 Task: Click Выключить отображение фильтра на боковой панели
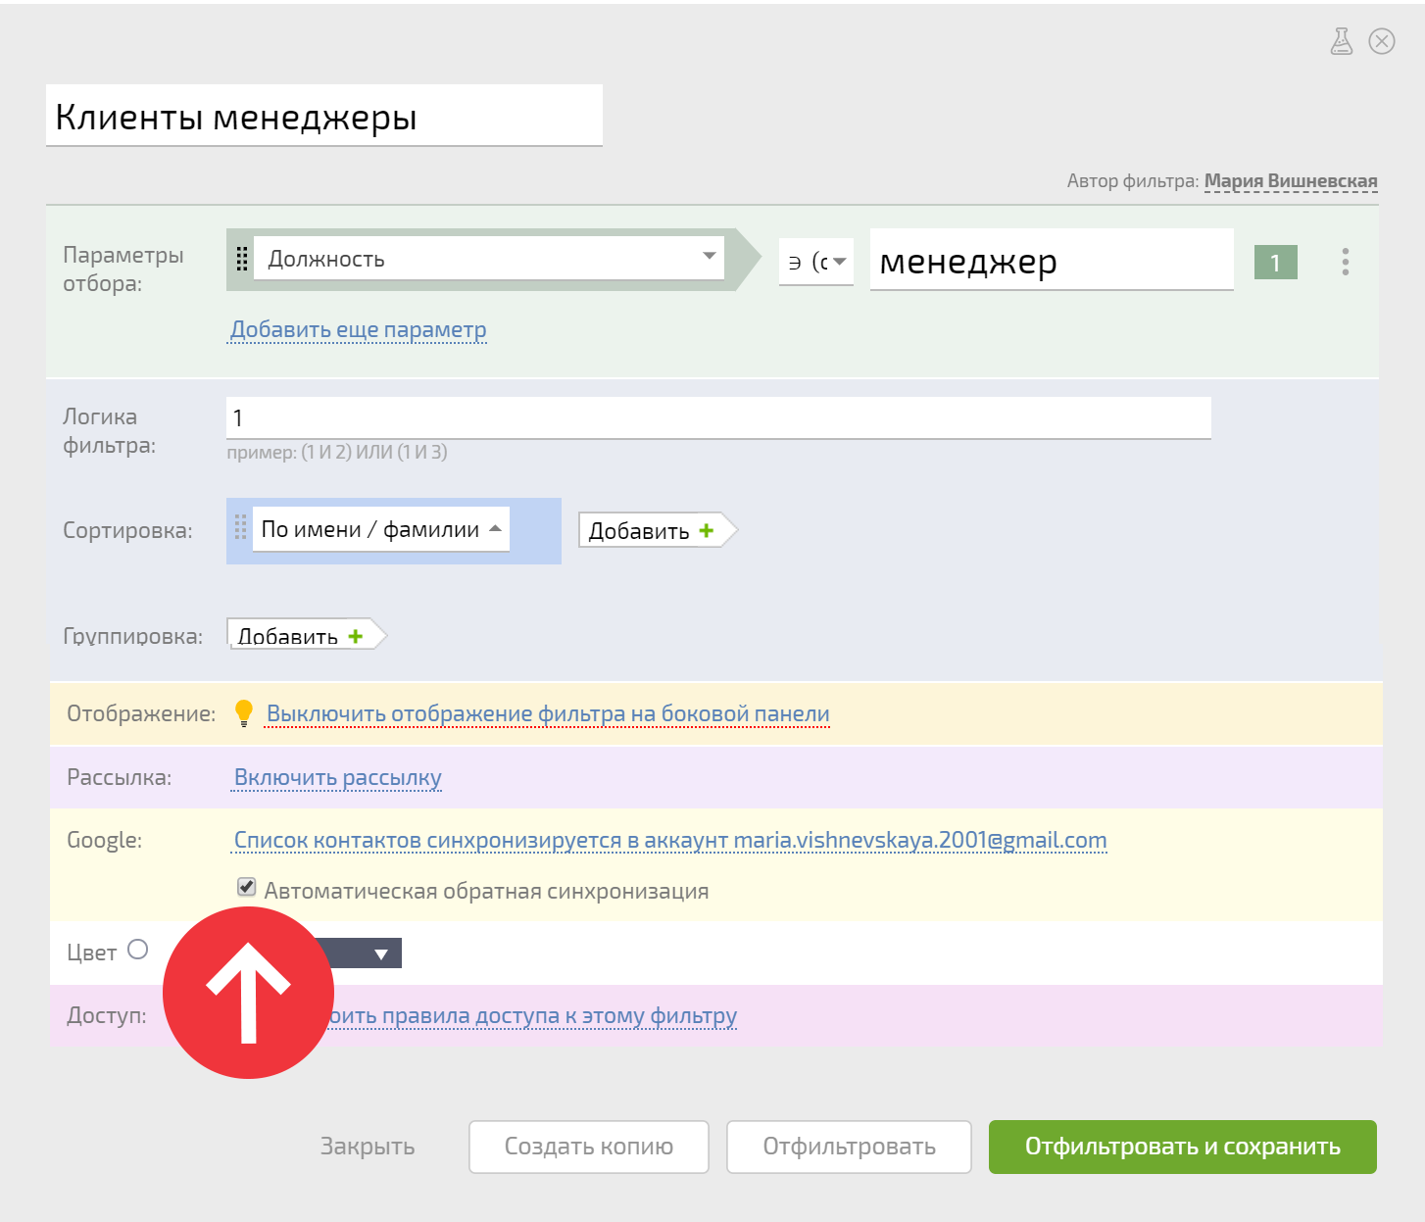click(x=548, y=713)
